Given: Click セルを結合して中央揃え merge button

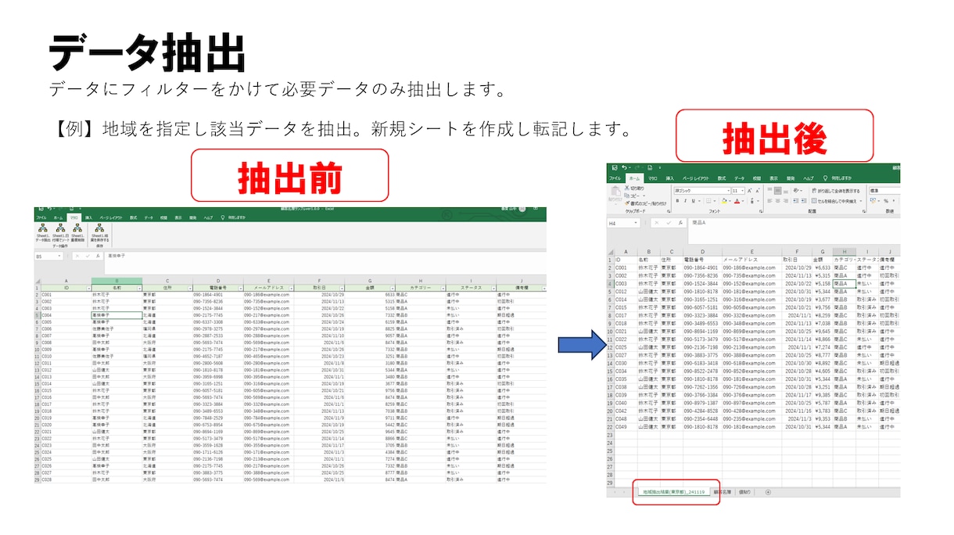Looking at the screenshot, I should (836, 201).
